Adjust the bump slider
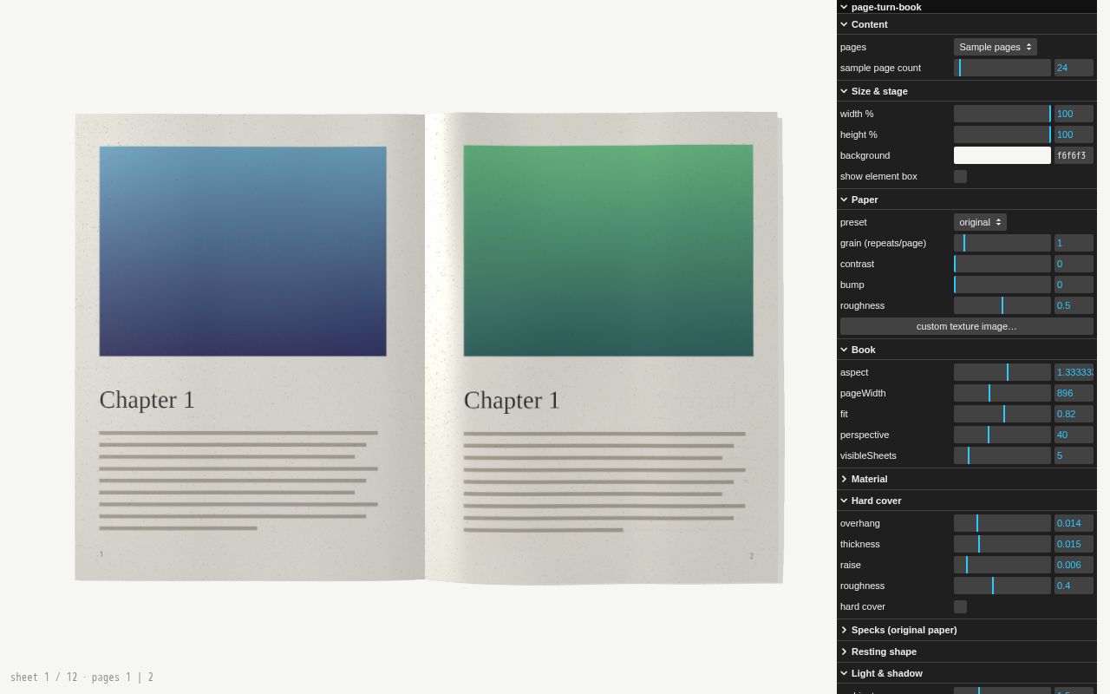The image size is (1110, 694). pyautogui.click(x=1002, y=285)
